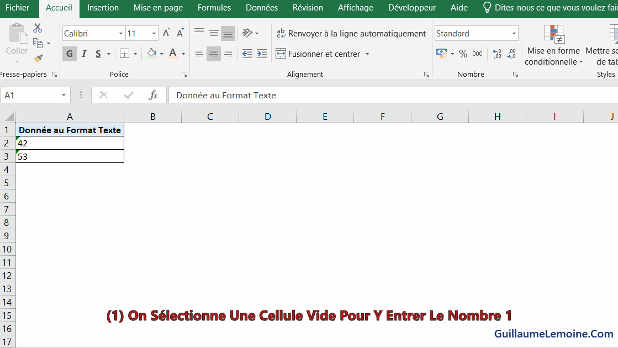Open the Standard number format dropdown
This screenshot has height=348, width=618.
[x=514, y=33]
